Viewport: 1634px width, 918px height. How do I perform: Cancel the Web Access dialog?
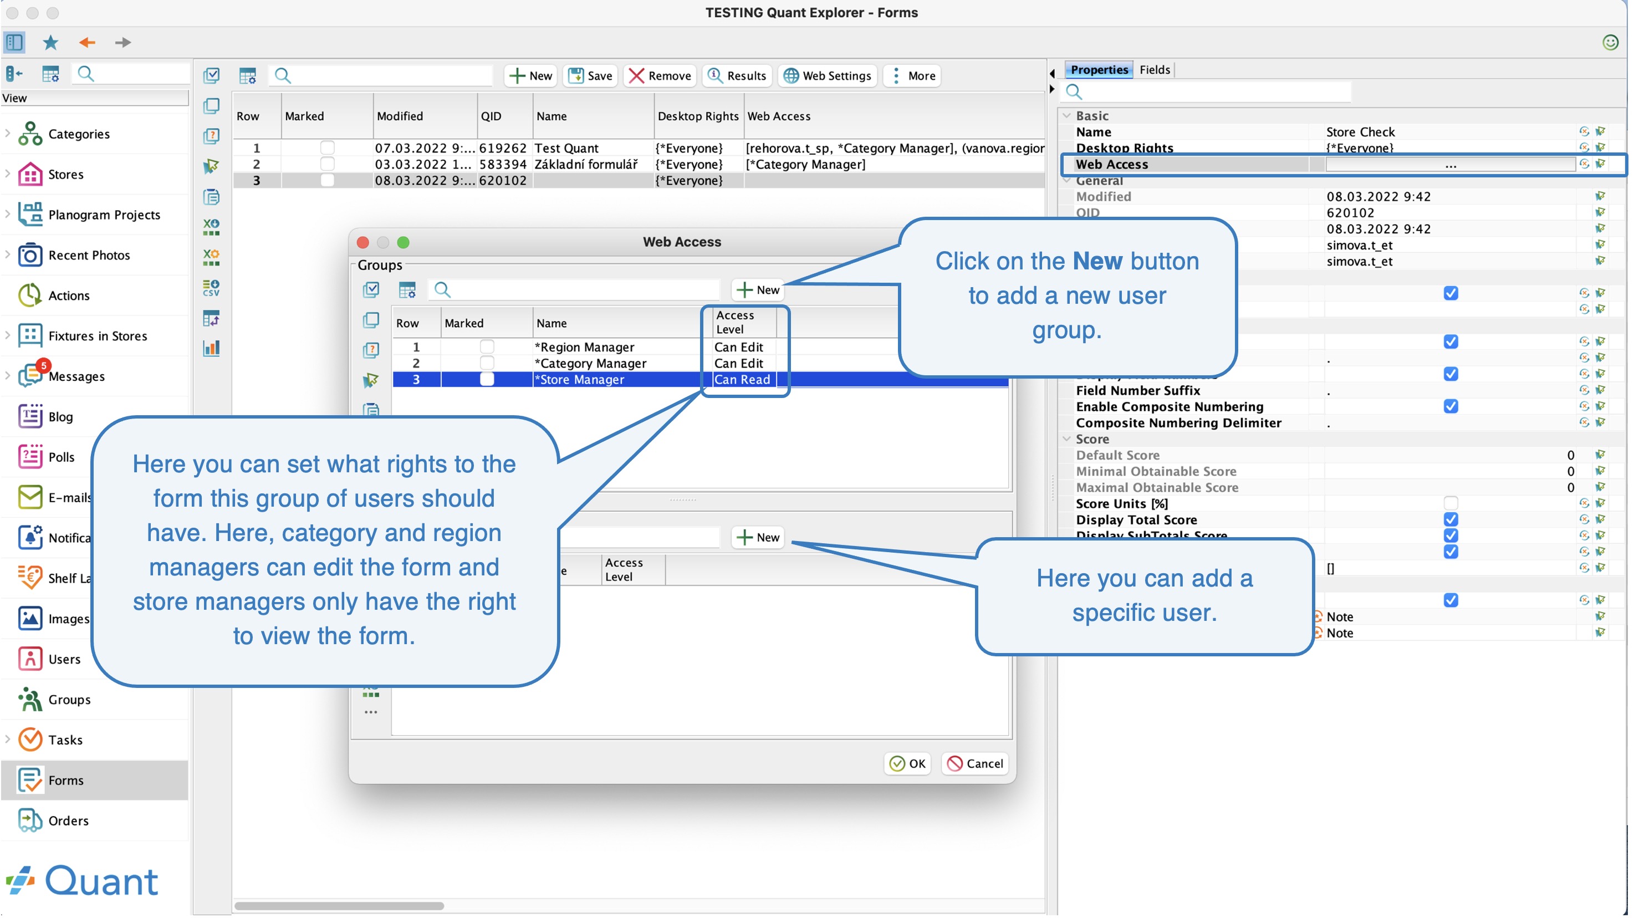[975, 764]
